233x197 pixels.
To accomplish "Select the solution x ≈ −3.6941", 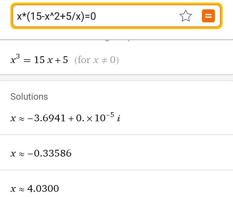I will click(x=49, y=118).
